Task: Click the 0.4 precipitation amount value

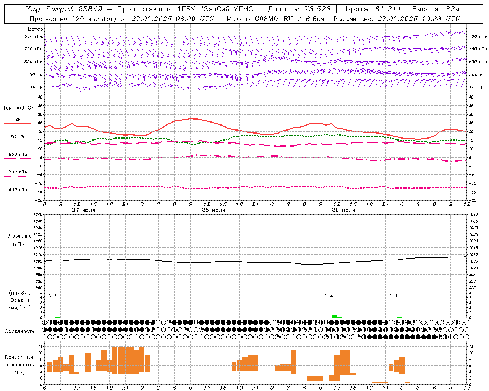Action: (x=329, y=296)
